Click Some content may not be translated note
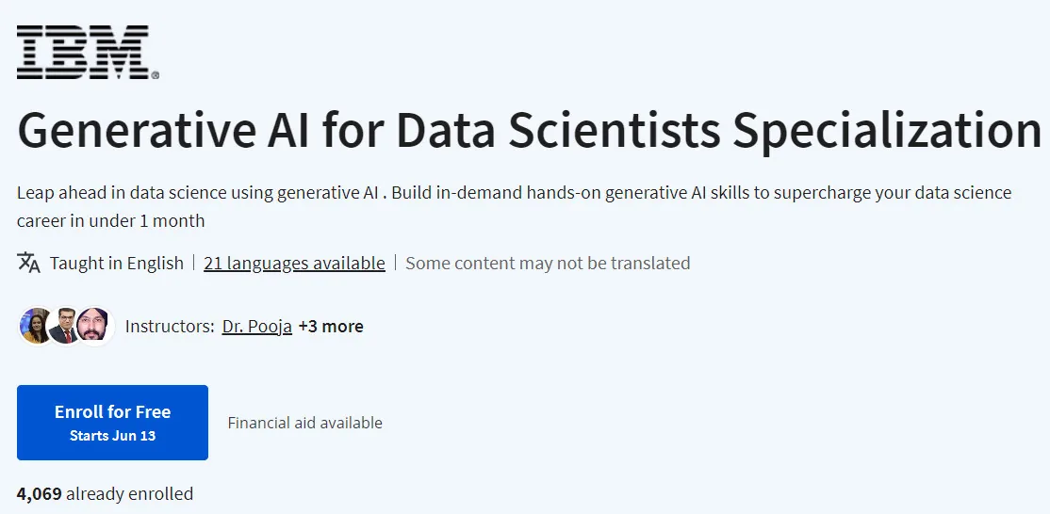Image resolution: width=1050 pixels, height=514 pixels. [548, 264]
